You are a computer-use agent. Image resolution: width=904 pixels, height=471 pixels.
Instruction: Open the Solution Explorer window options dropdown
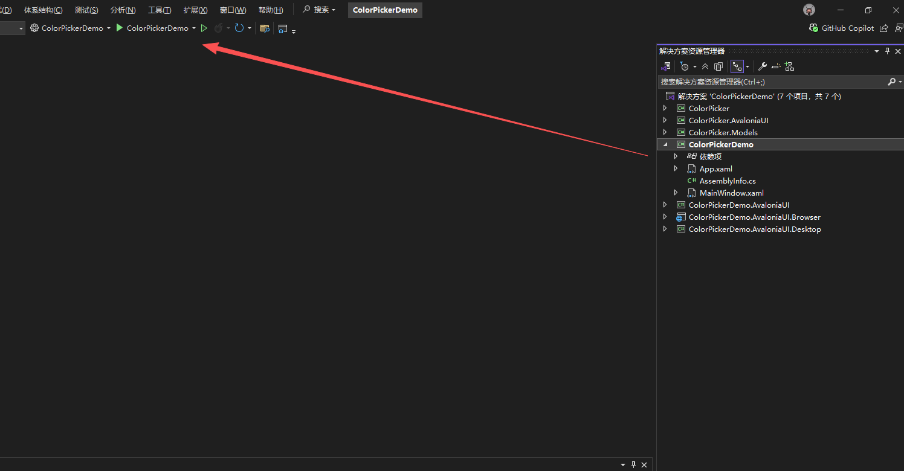coord(877,51)
